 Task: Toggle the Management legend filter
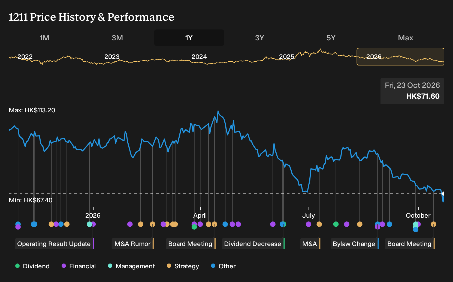point(131,266)
